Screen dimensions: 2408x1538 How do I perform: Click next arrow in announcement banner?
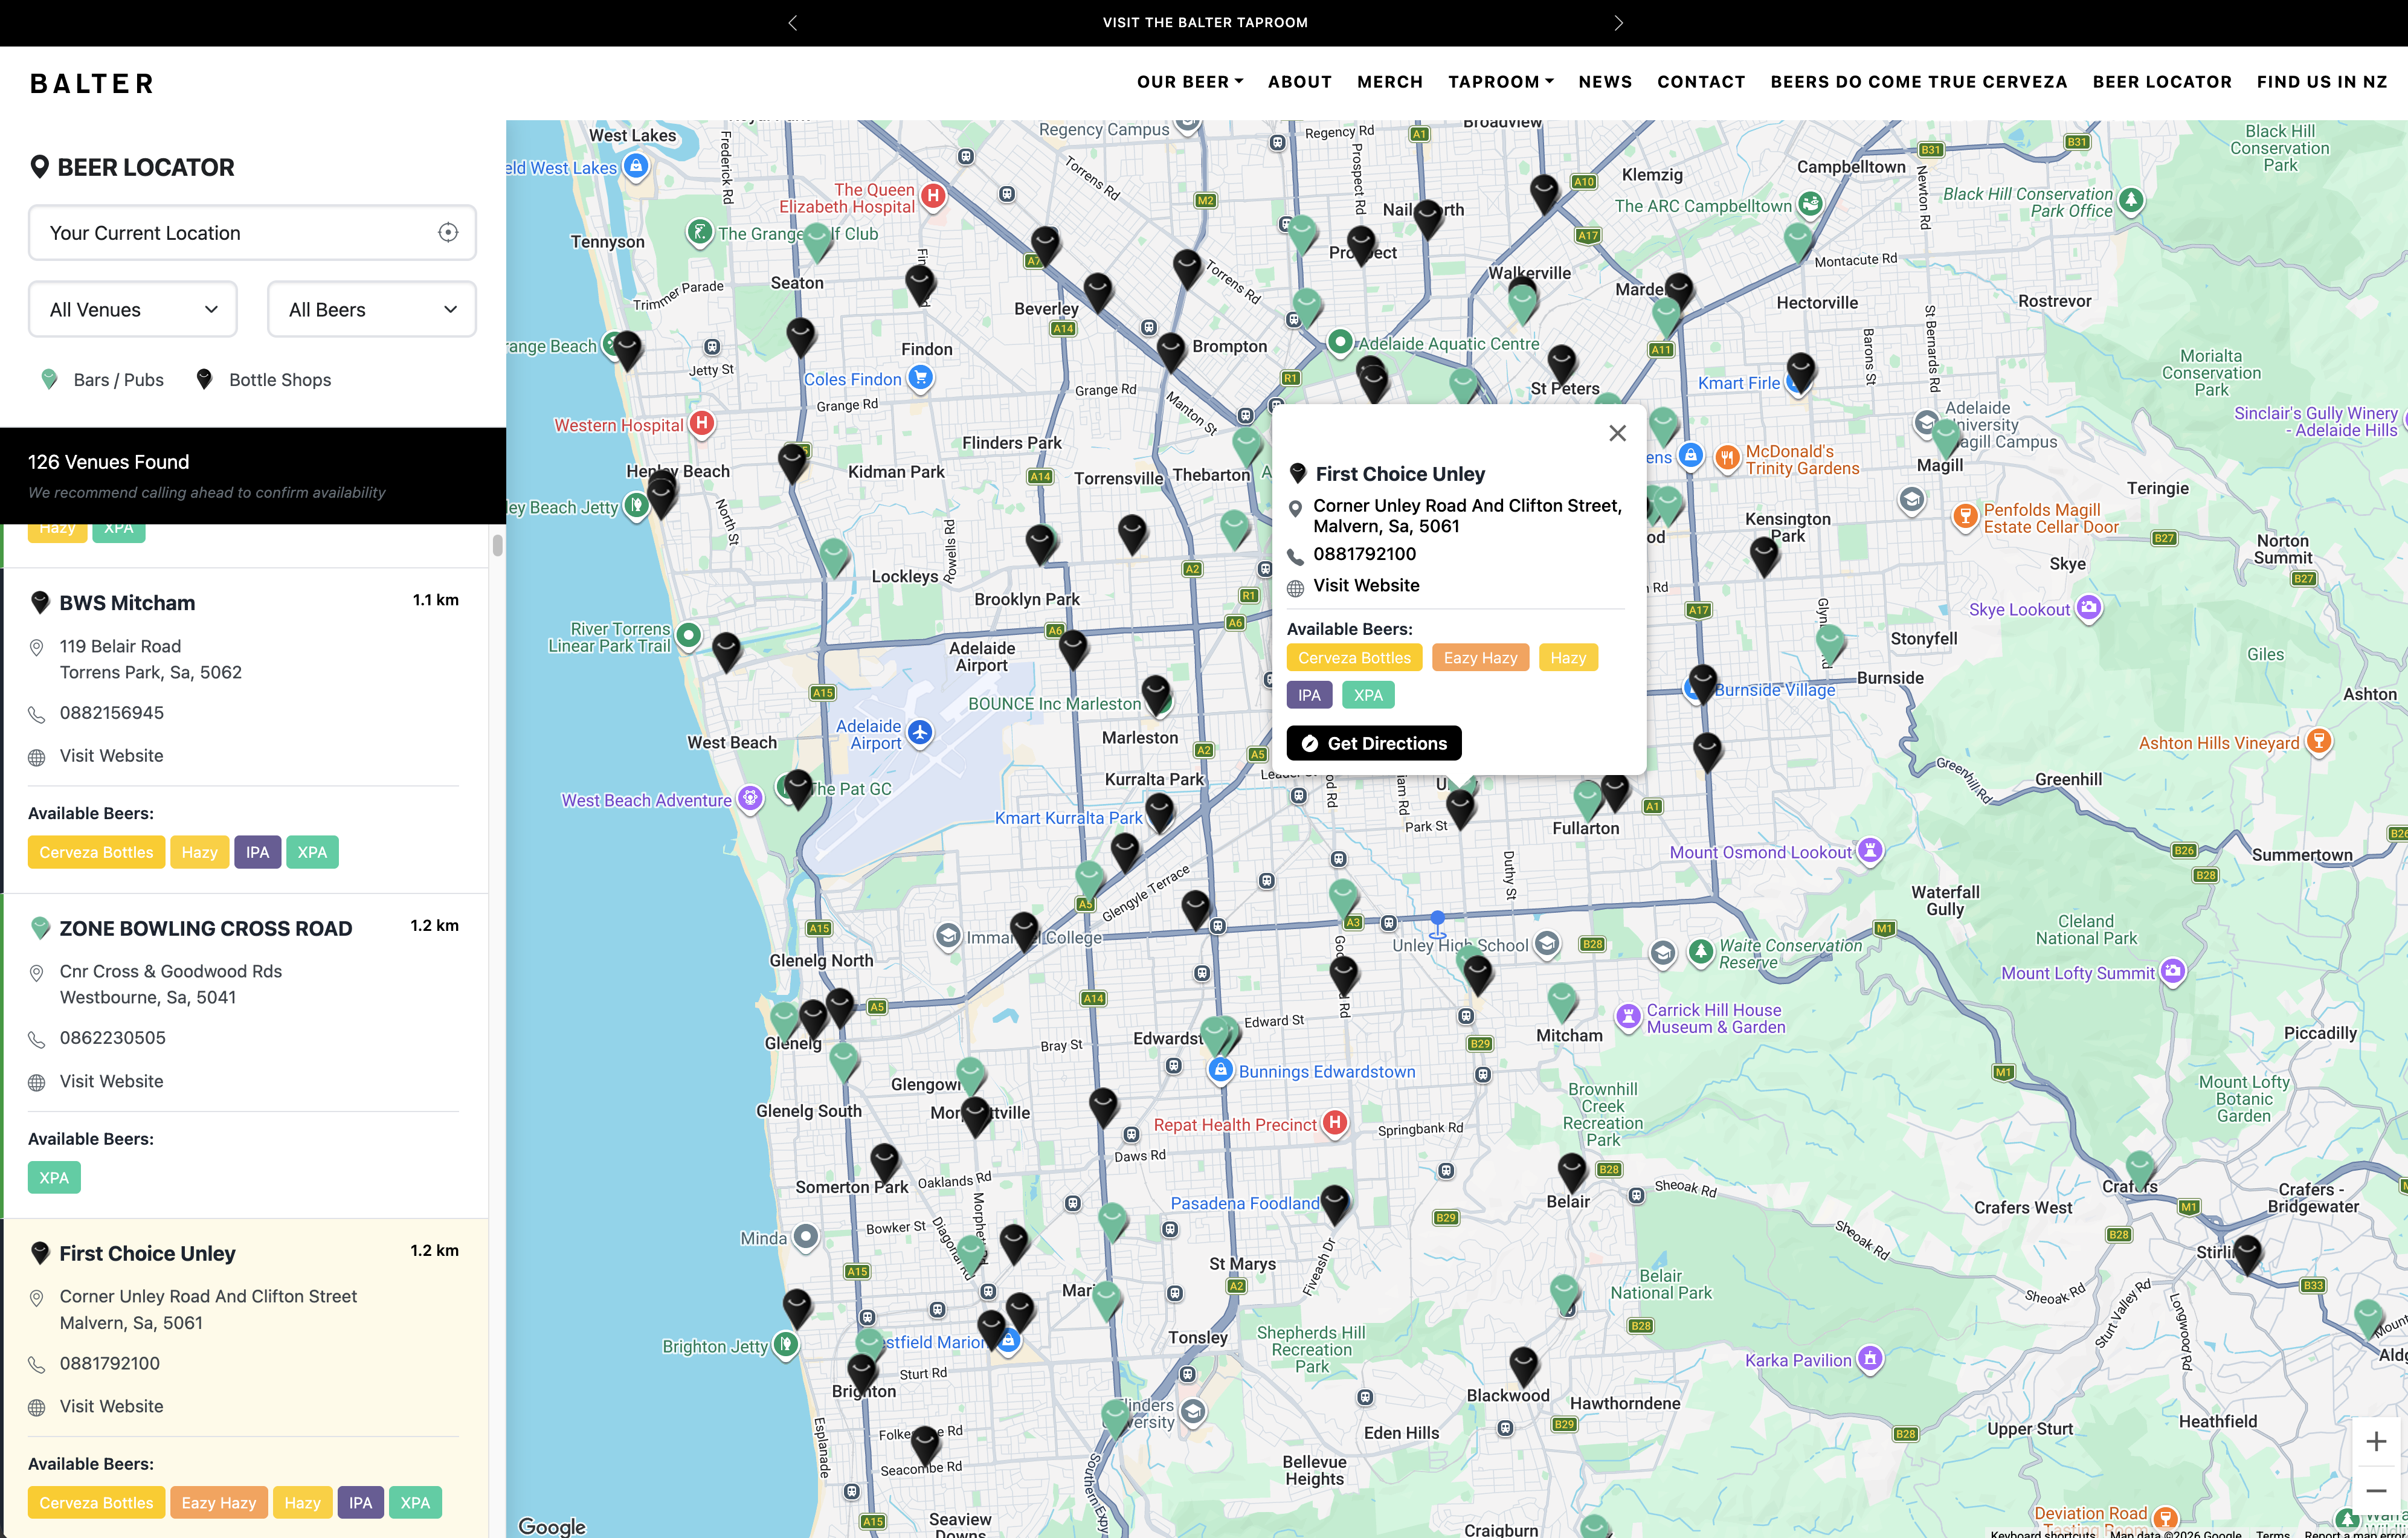[x=1618, y=22]
